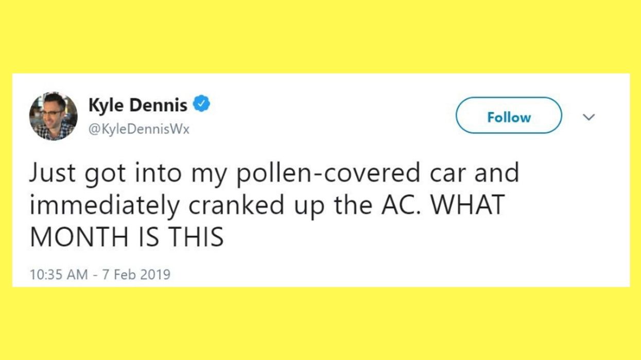Open the tweet options chevron menu
This screenshot has height=360, width=641.
coord(588,117)
